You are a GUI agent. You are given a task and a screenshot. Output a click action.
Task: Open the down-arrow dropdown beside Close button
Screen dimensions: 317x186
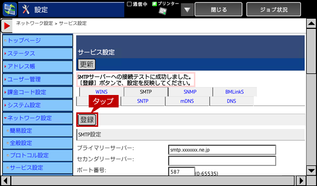point(187,9)
